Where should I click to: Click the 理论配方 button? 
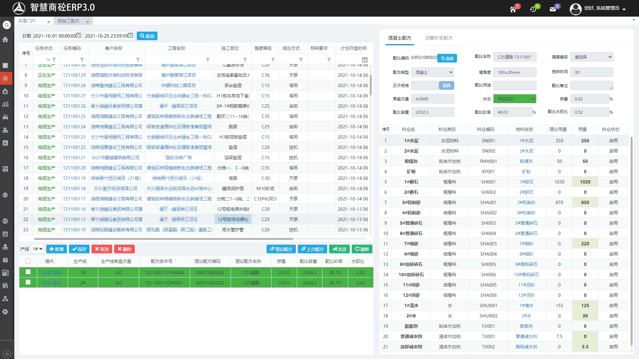click(281, 249)
